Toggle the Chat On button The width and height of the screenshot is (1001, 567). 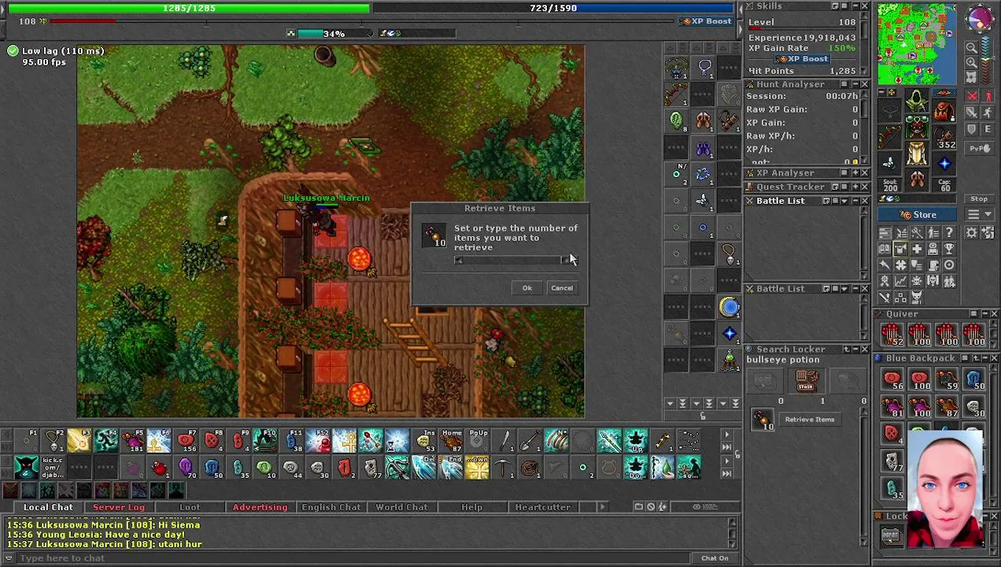pos(715,558)
